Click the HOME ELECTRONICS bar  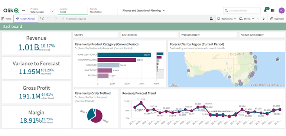[124, 54]
